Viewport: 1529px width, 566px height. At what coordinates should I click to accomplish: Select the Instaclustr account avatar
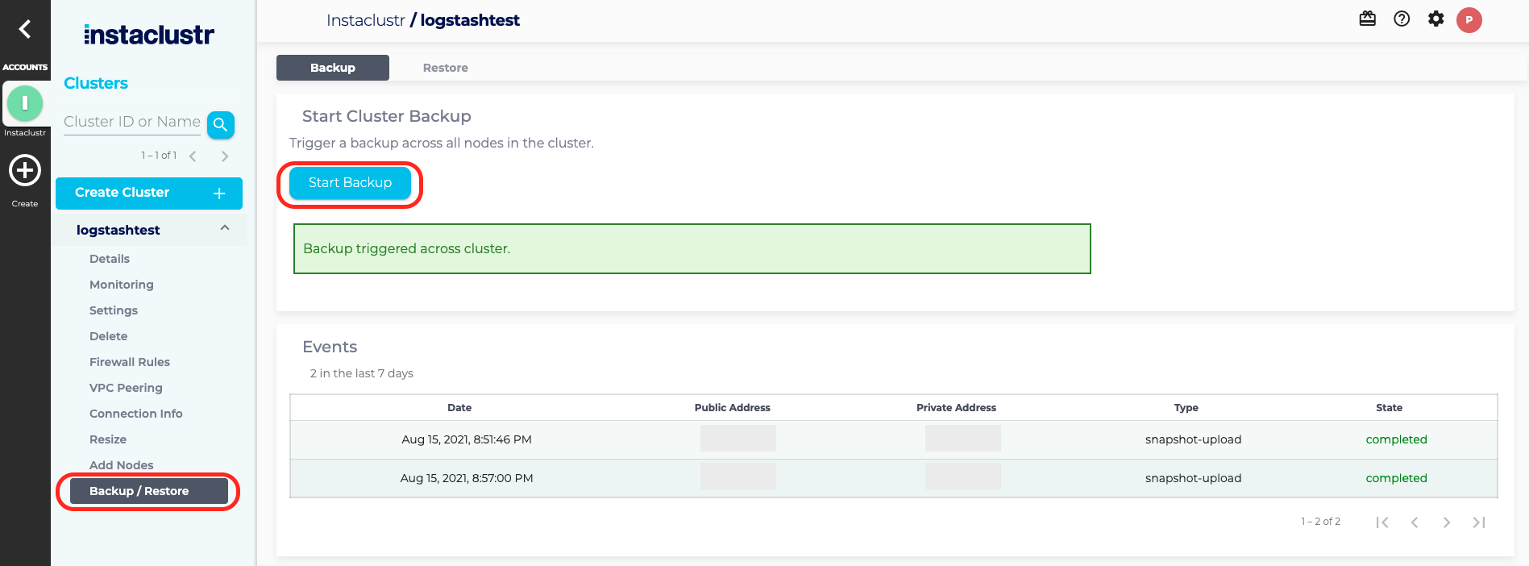25,103
